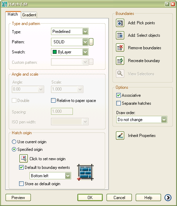Open the ByLayer swatch color dropdown
The width and height of the screenshot is (177, 206).
coord(70,52)
